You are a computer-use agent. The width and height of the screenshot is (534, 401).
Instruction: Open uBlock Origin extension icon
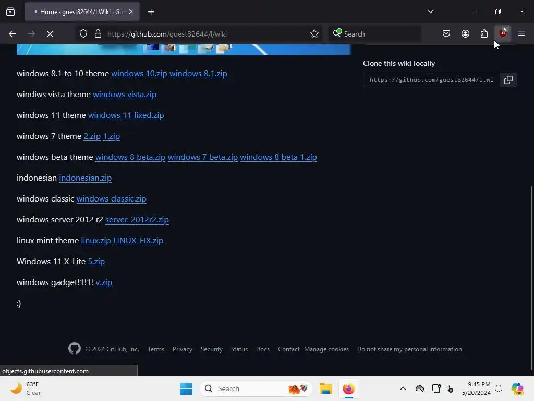point(503,33)
